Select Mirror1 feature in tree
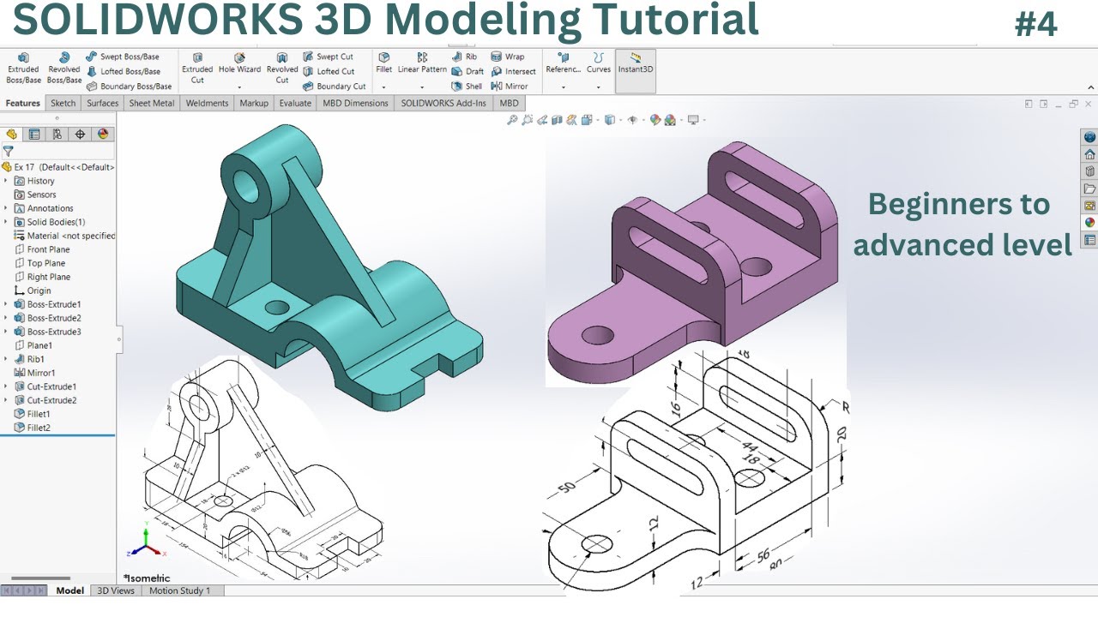The height and width of the screenshot is (617, 1098). 34,373
